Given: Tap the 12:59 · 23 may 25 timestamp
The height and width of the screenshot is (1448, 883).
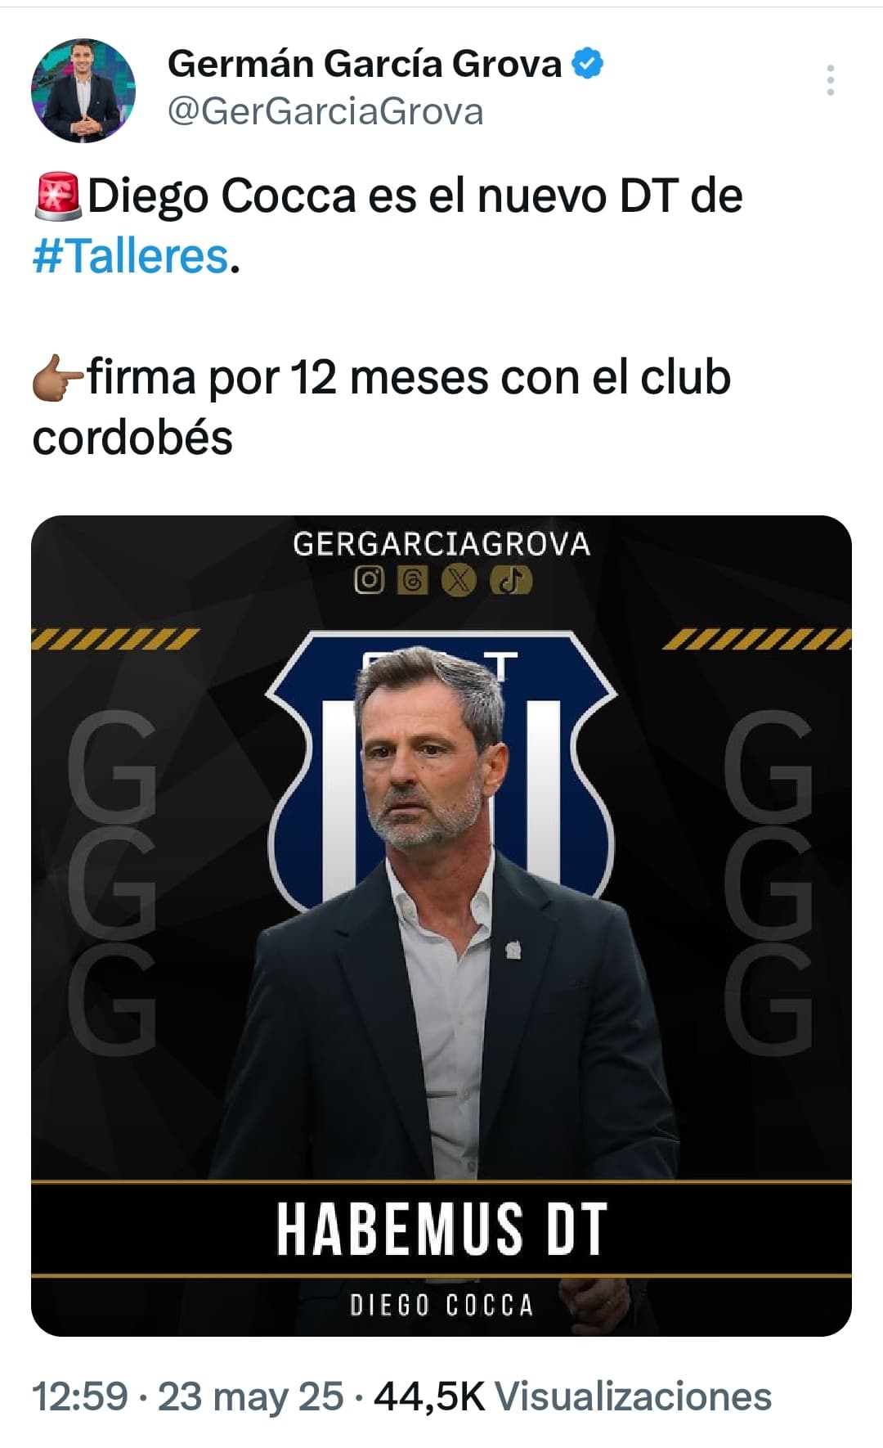Looking at the screenshot, I should click(187, 1396).
